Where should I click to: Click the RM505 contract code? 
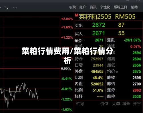point(125,17)
